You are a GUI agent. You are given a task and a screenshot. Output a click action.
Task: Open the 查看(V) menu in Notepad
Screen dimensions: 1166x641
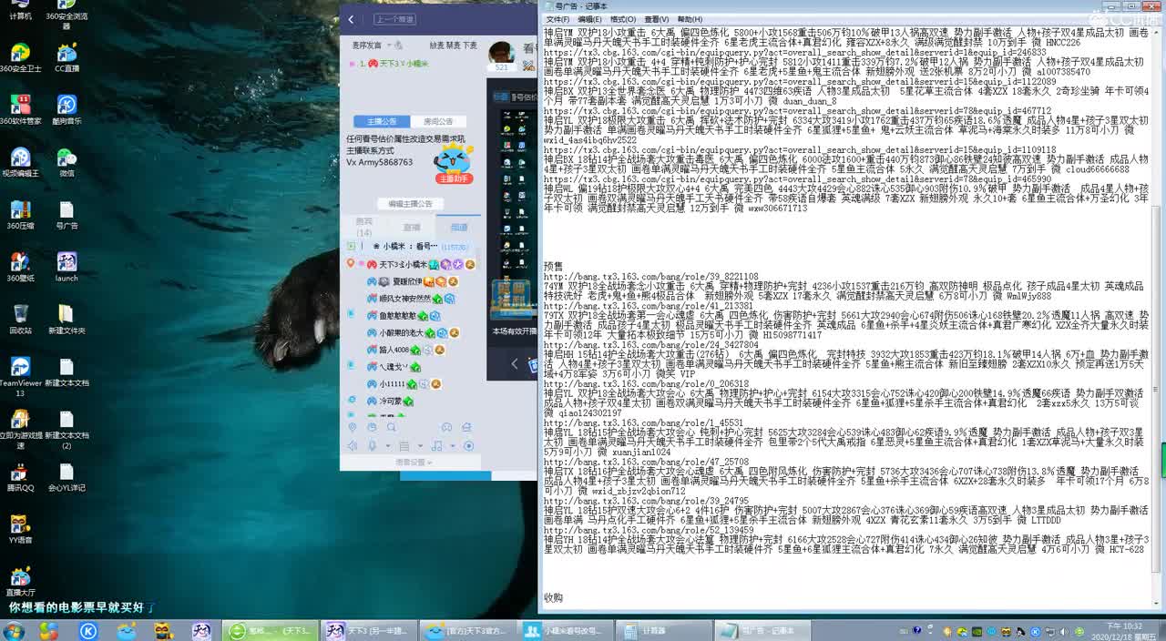(x=656, y=19)
